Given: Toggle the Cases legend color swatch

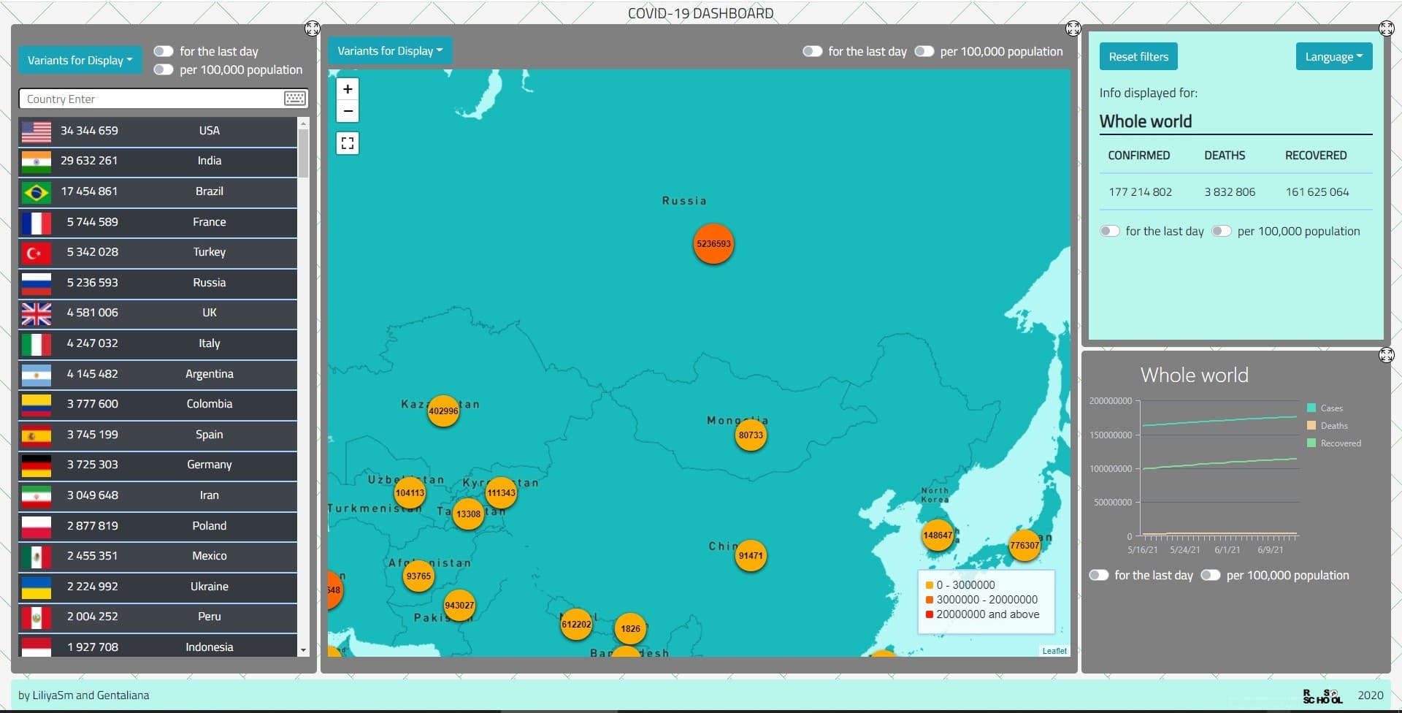Looking at the screenshot, I should point(1311,408).
